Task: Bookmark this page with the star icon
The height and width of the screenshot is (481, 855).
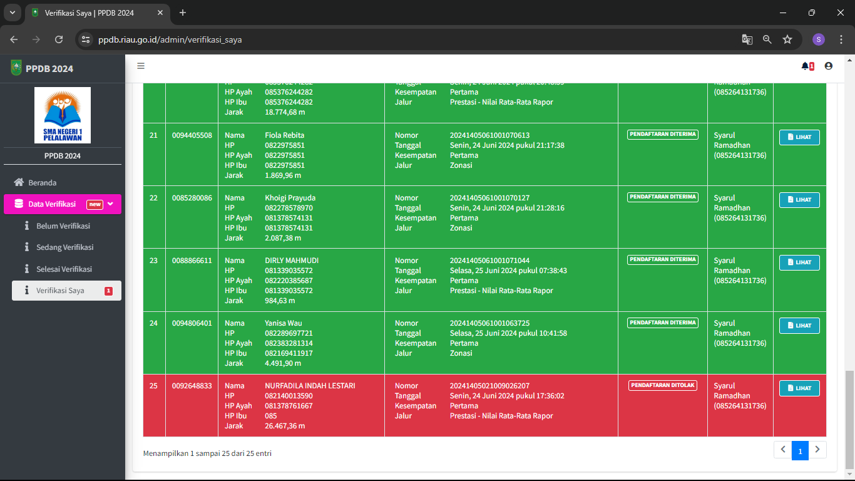Action: [787, 39]
